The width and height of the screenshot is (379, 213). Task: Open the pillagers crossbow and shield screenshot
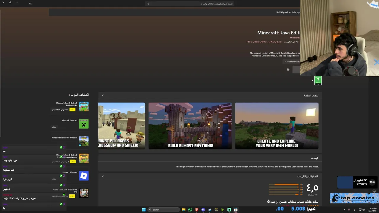point(122,126)
